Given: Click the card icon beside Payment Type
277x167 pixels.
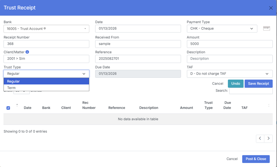Looking at the screenshot, I should tap(267, 29).
